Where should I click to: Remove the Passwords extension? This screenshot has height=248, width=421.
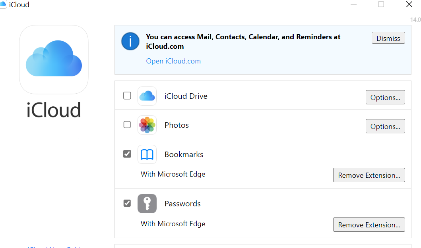(369, 225)
